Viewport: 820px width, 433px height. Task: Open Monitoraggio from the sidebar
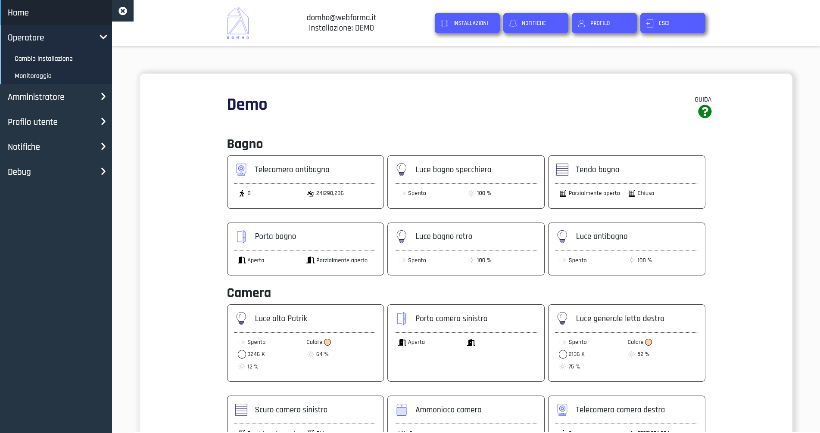tap(33, 76)
